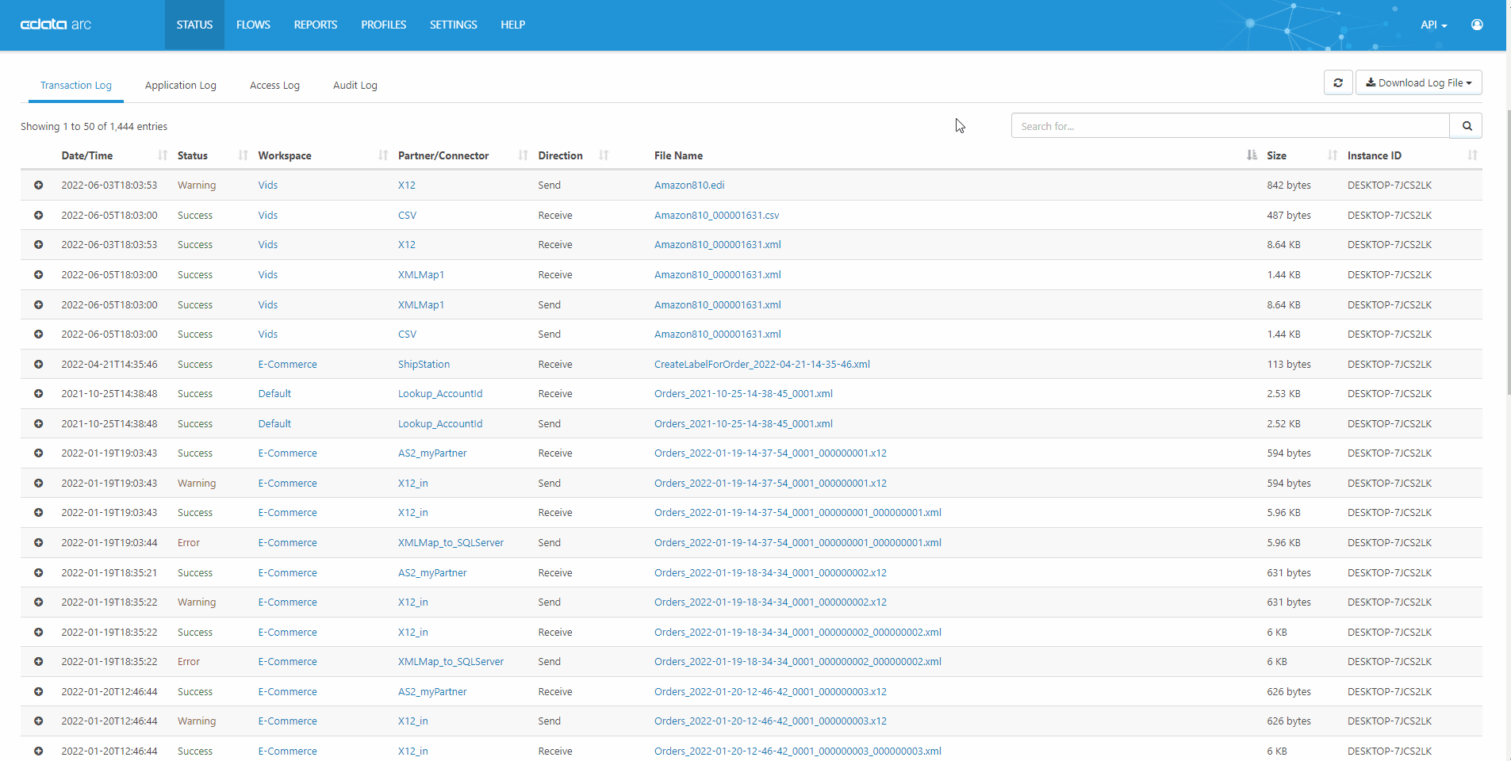This screenshot has width=1511, height=761.
Task: Expand the X12 Receive Amazon810_000001631.xml row
Action: point(38,245)
